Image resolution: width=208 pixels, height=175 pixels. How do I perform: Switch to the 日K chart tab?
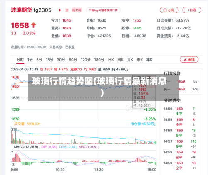[x=111, y=60]
